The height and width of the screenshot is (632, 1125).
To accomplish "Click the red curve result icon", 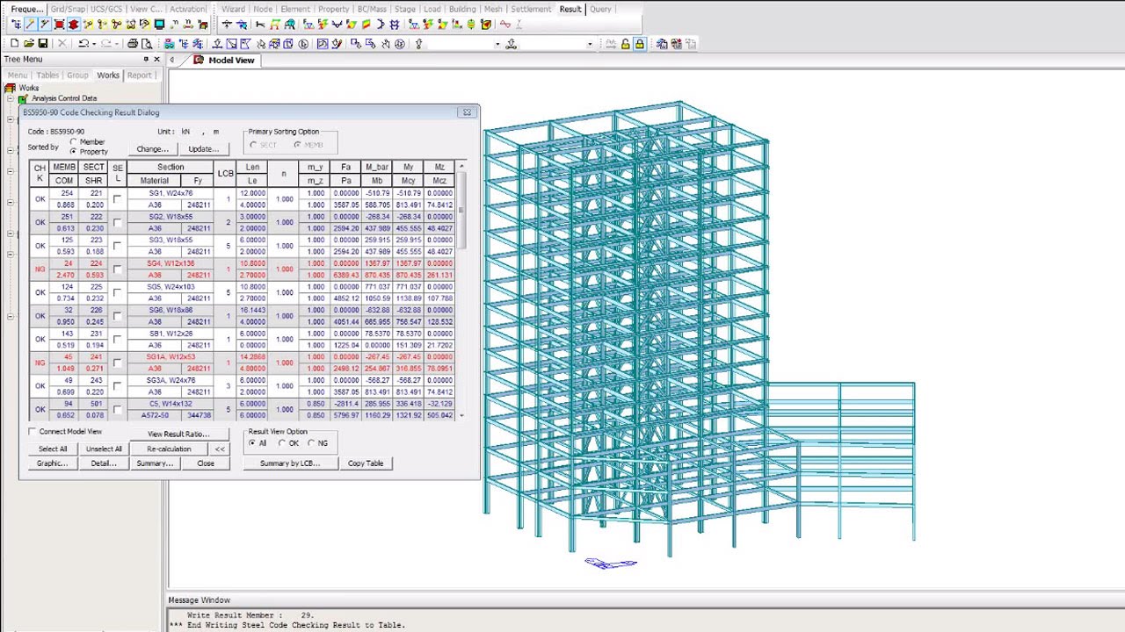I will click(505, 25).
